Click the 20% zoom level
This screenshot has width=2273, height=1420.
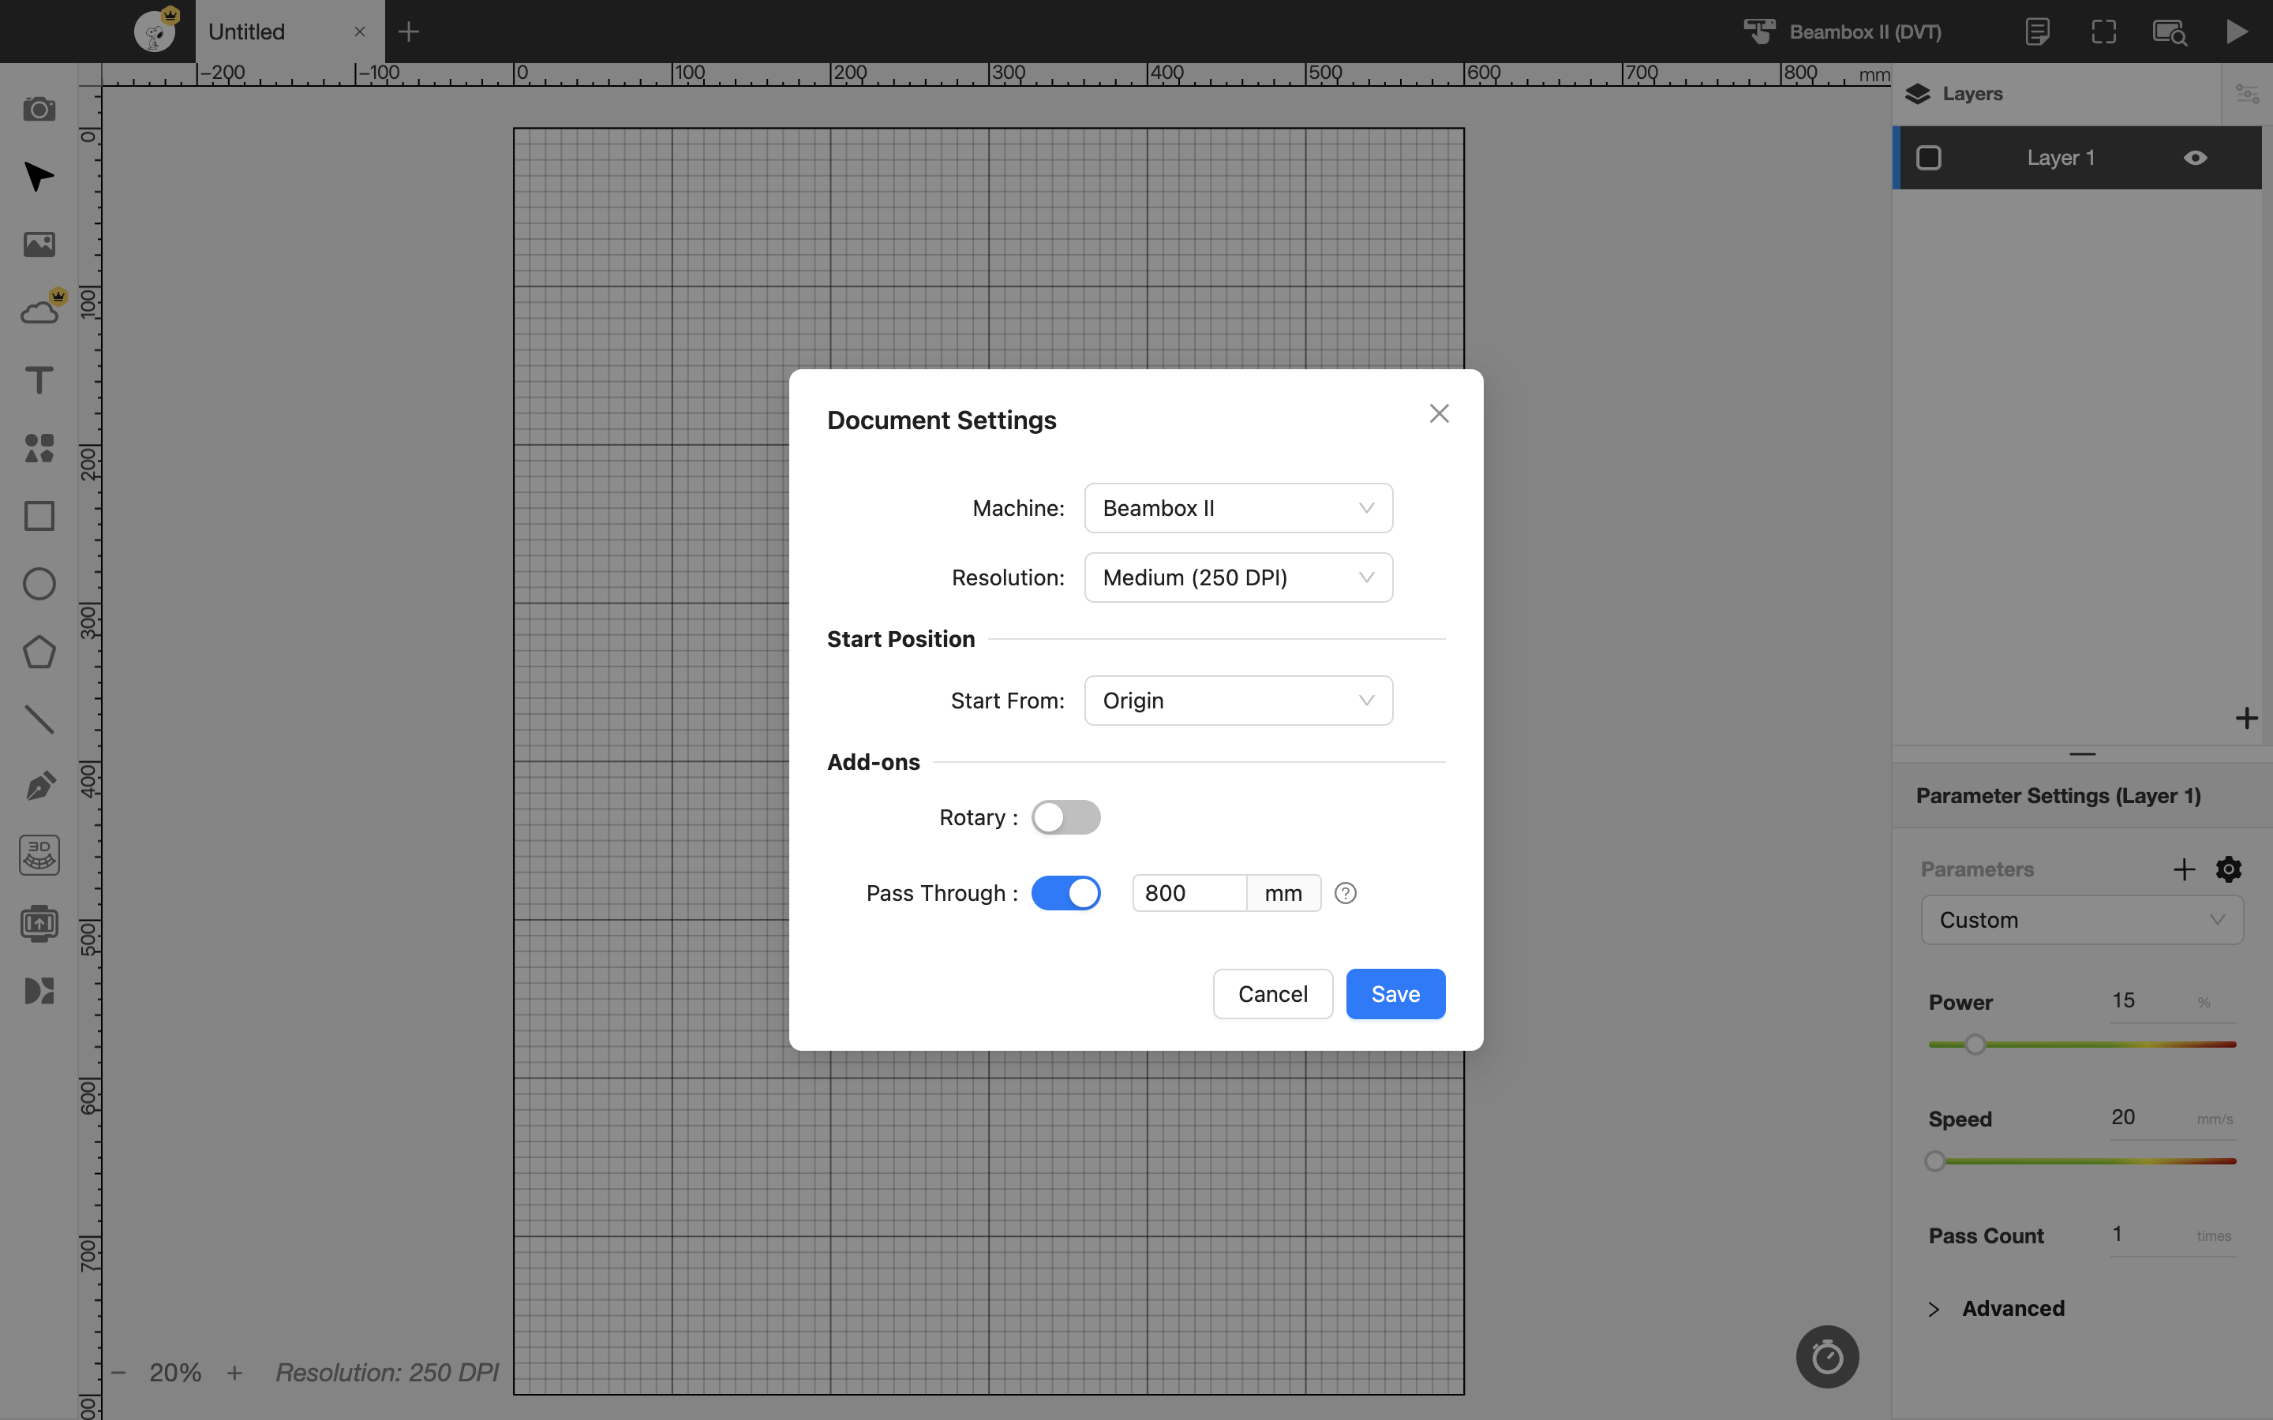click(176, 1372)
